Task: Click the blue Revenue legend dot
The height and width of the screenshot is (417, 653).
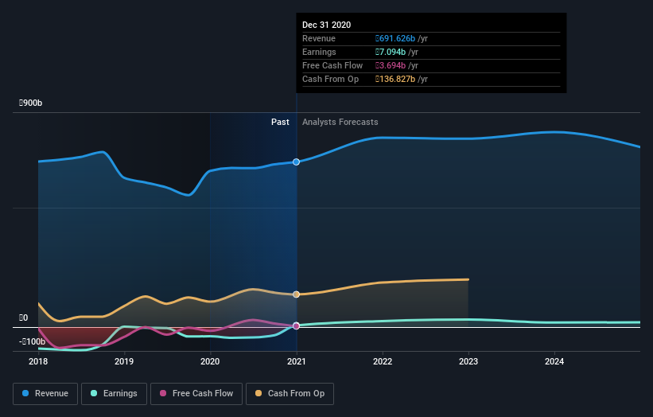Action: click(25, 393)
